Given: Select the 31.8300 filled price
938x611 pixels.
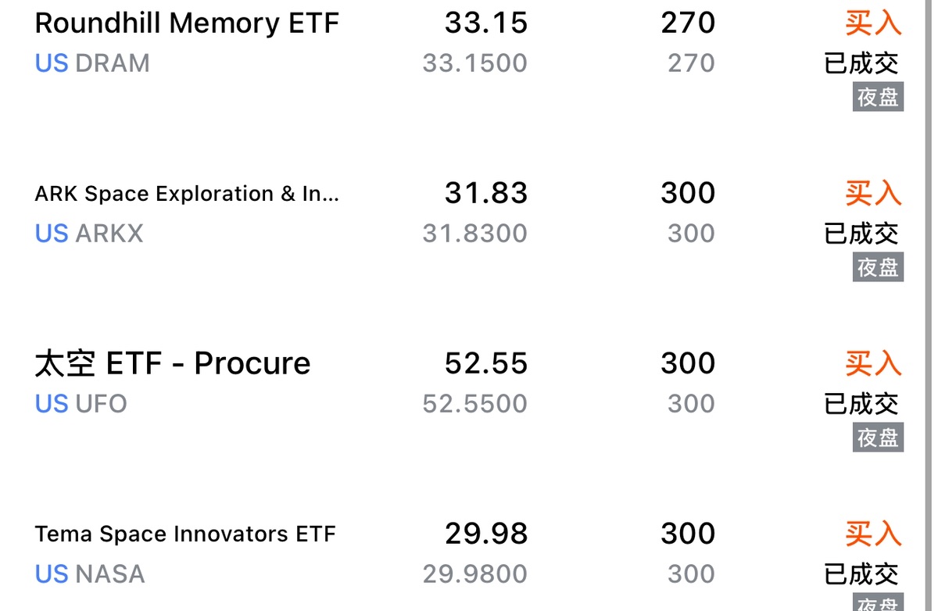Looking at the screenshot, I should tap(474, 234).
